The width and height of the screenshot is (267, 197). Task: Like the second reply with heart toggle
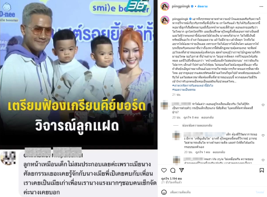tap(263, 135)
